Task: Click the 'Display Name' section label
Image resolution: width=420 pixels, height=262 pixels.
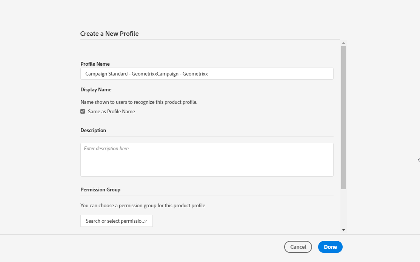Action: click(x=96, y=89)
